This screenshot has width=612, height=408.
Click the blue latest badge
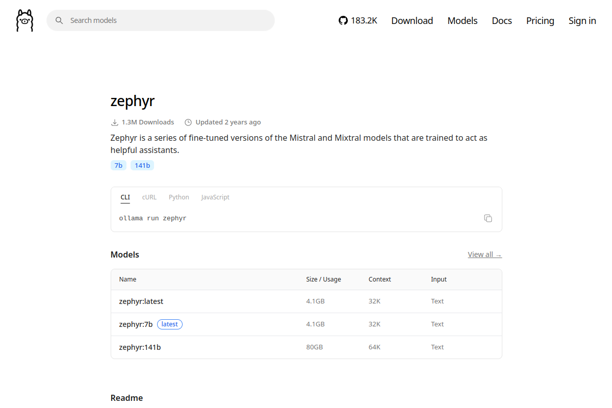click(170, 324)
